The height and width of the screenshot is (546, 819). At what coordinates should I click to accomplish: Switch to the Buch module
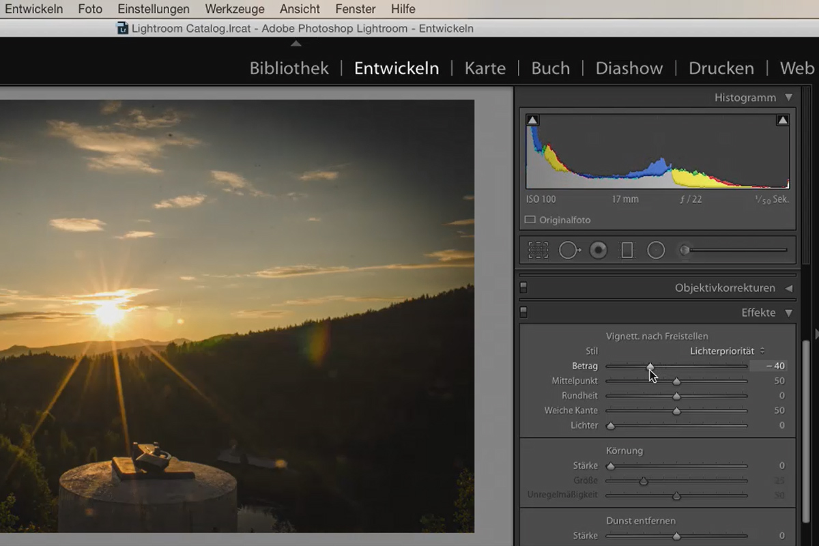tap(551, 68)
